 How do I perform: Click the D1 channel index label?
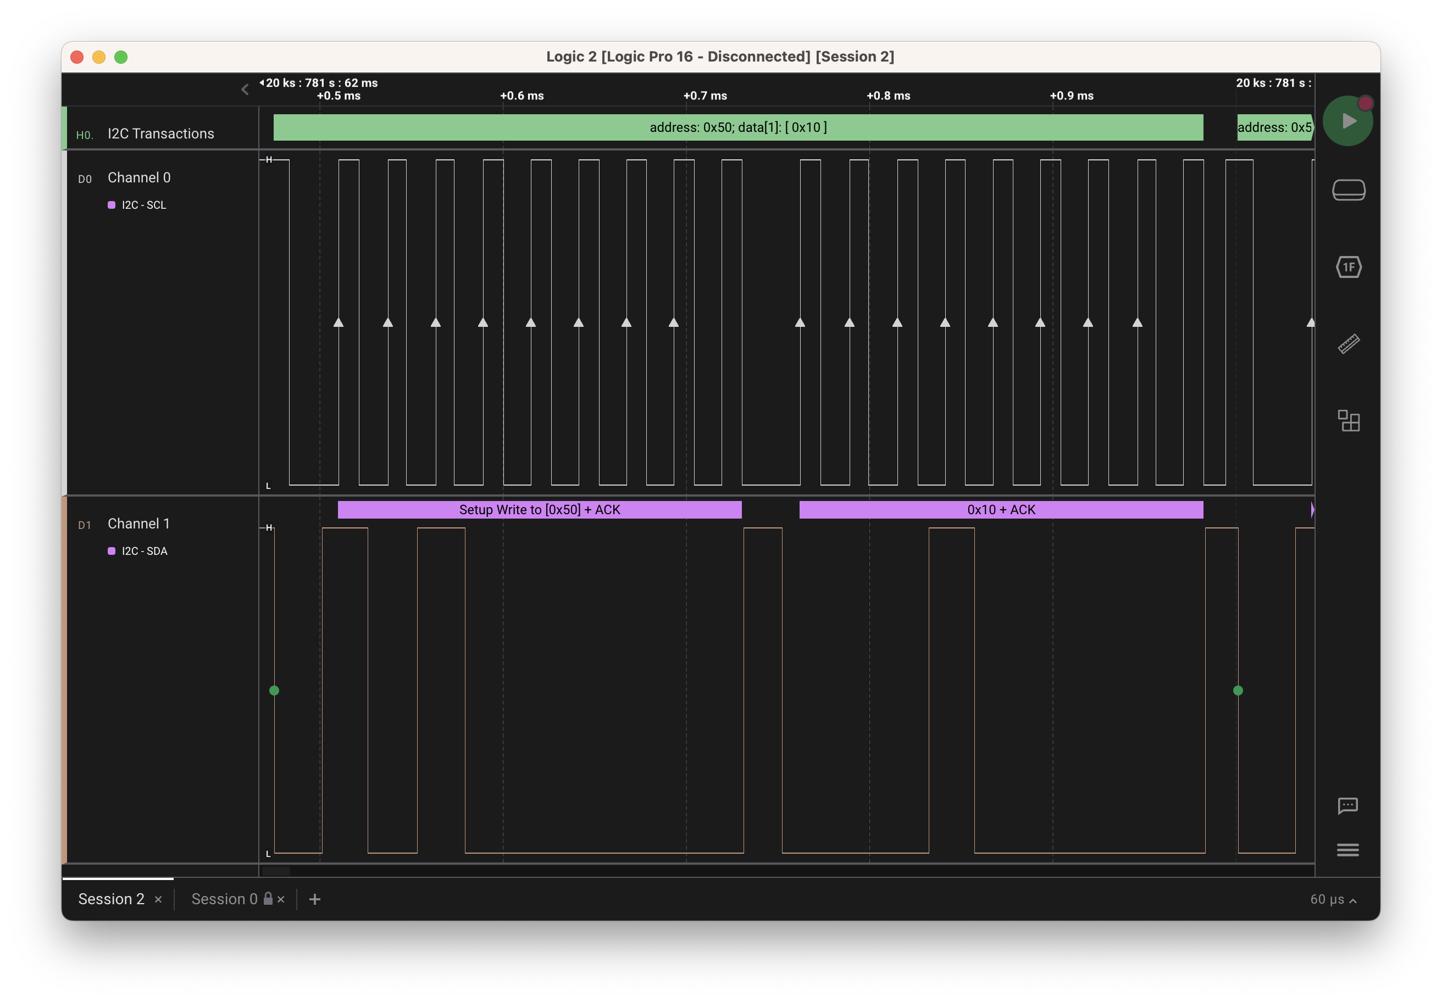[85, 525]
